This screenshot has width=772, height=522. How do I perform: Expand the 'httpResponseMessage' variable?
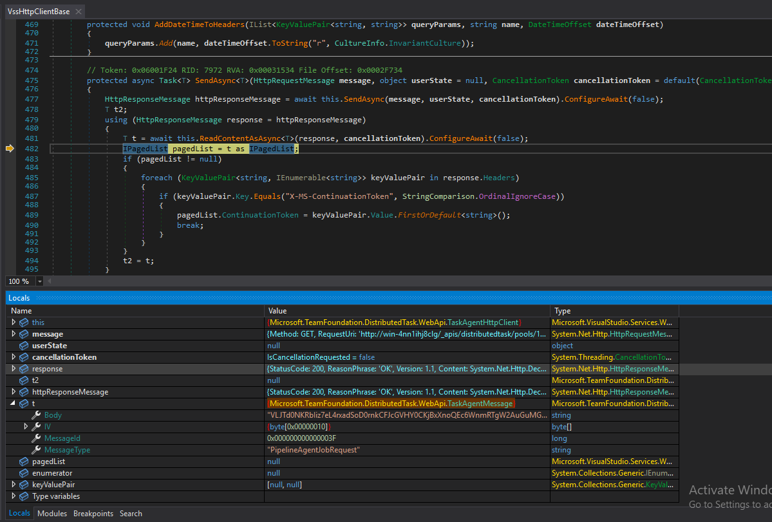[14, 392]
